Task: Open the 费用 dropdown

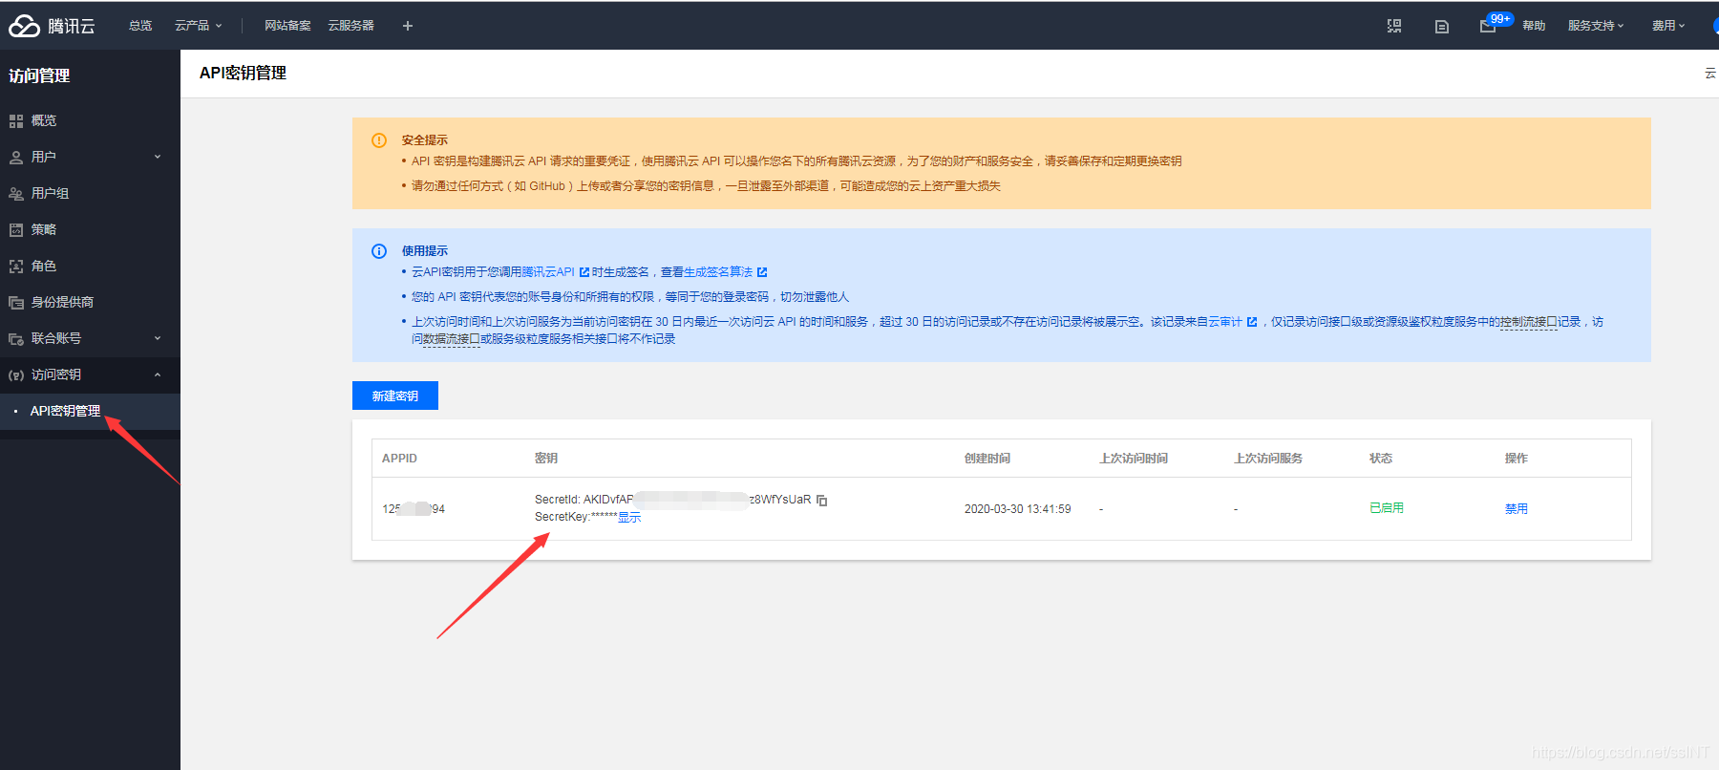Action: (x=1668, y=26)
